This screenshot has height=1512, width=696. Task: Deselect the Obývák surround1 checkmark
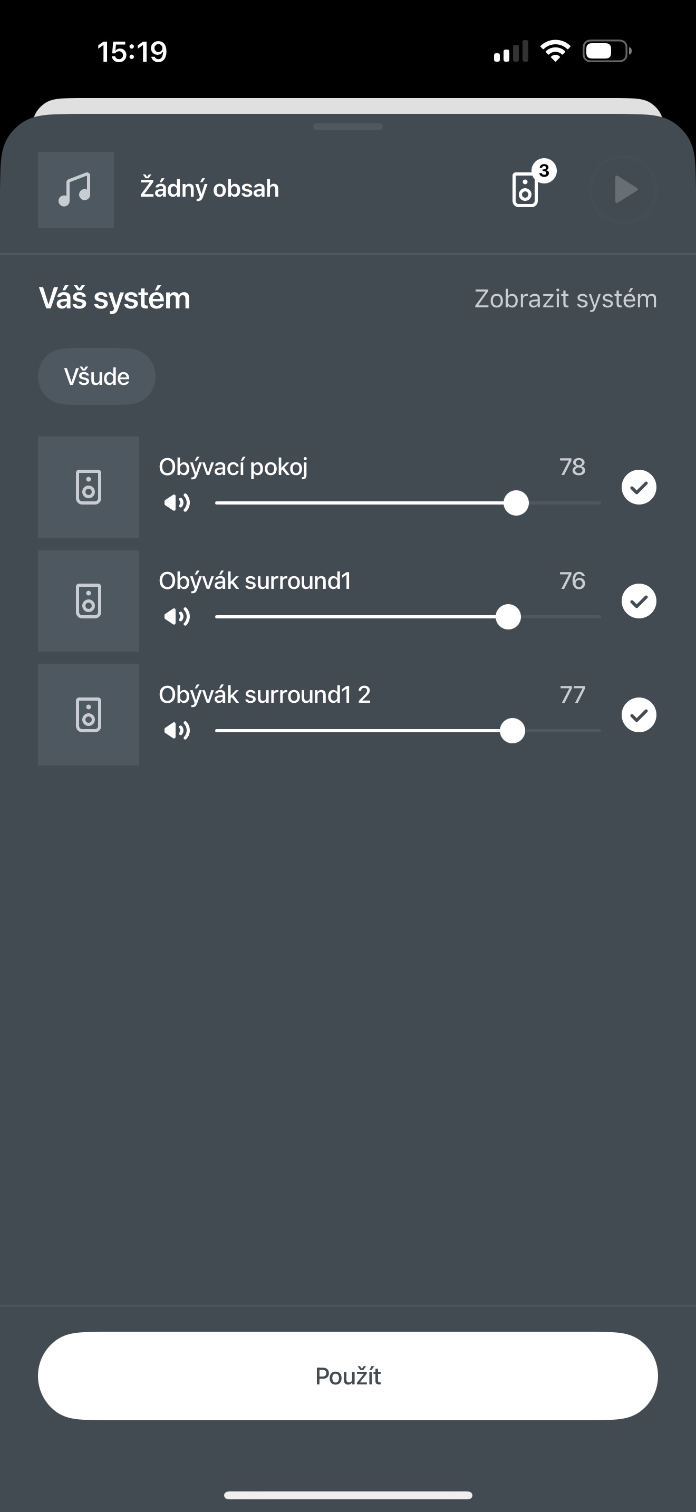pos(639,601)
